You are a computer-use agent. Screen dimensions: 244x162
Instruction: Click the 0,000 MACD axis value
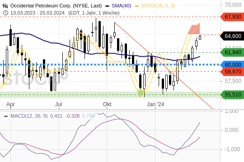pos(231,130)
